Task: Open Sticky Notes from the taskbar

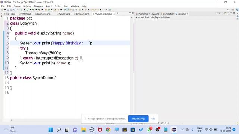Action: (124, 130)
